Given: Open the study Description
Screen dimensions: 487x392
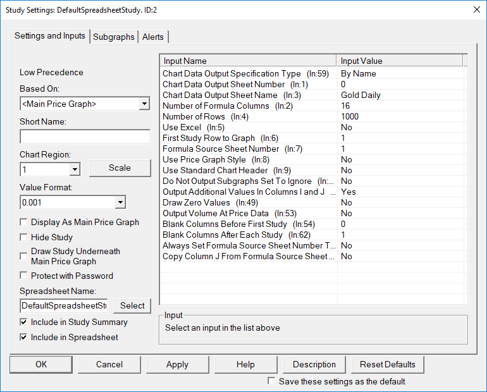Looking at the screenshot, I should click(x=314, y=364).
